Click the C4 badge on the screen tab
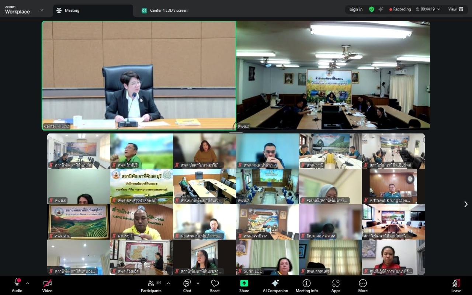The image size is (472, 295). tap(144, 10)
